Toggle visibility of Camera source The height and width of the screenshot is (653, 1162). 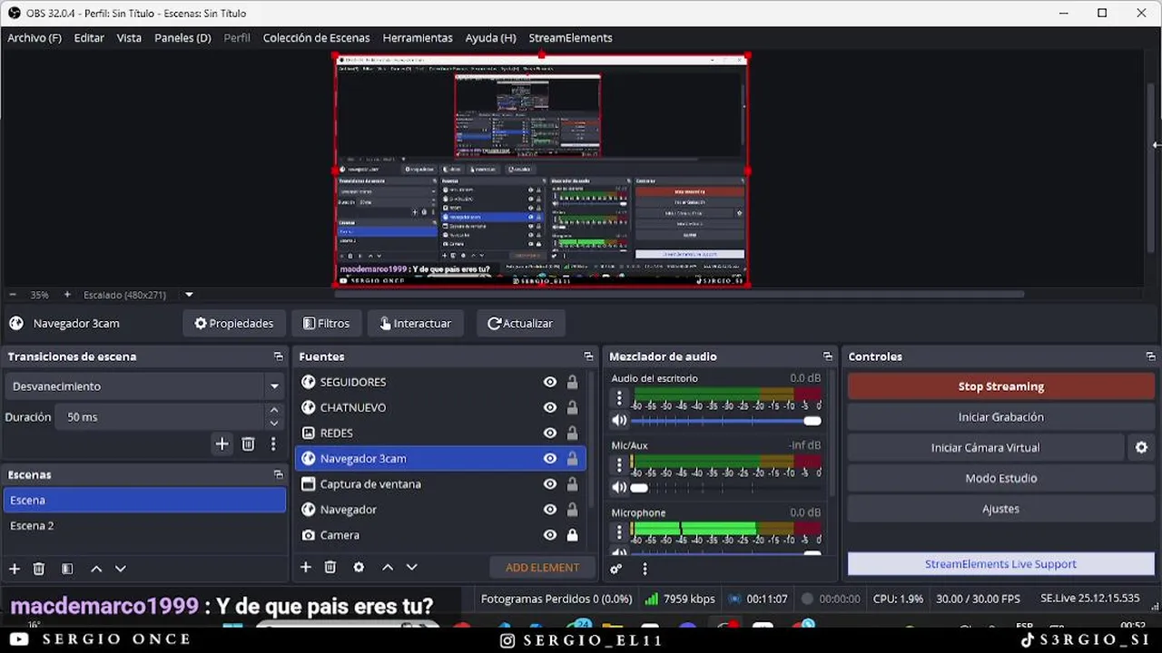[550, 535]
